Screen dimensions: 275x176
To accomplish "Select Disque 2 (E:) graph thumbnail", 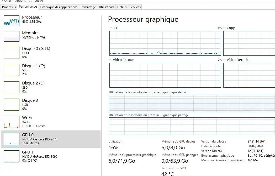I will 12,87.
